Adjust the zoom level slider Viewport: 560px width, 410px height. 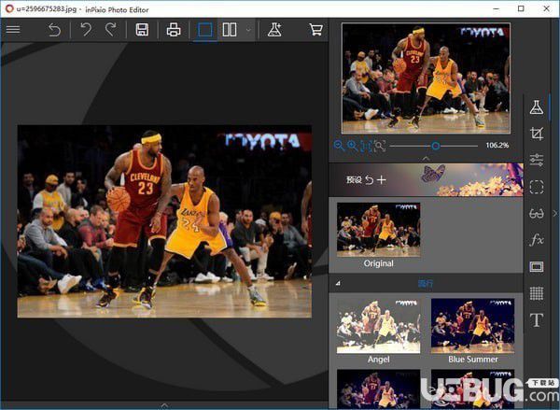pos(434,146)
